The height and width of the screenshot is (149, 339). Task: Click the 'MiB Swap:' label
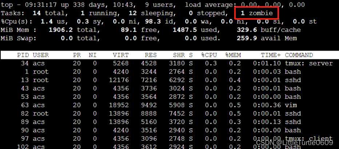[19, 38]
